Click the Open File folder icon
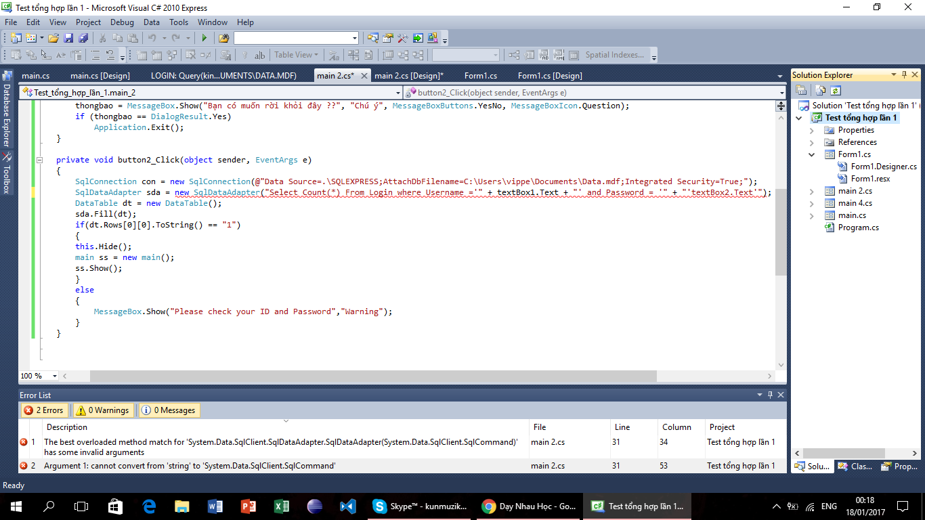925x520 pixels. tap(53, 38)
